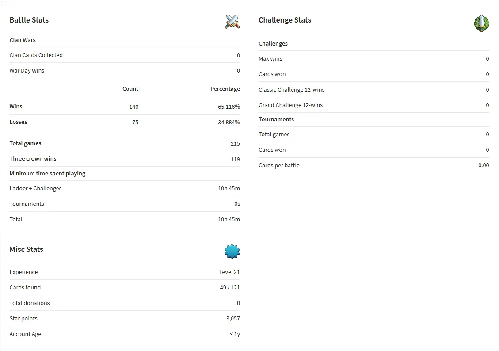Click the Account Age label
This screenshot has height=351, width=499.
[26, 334]
